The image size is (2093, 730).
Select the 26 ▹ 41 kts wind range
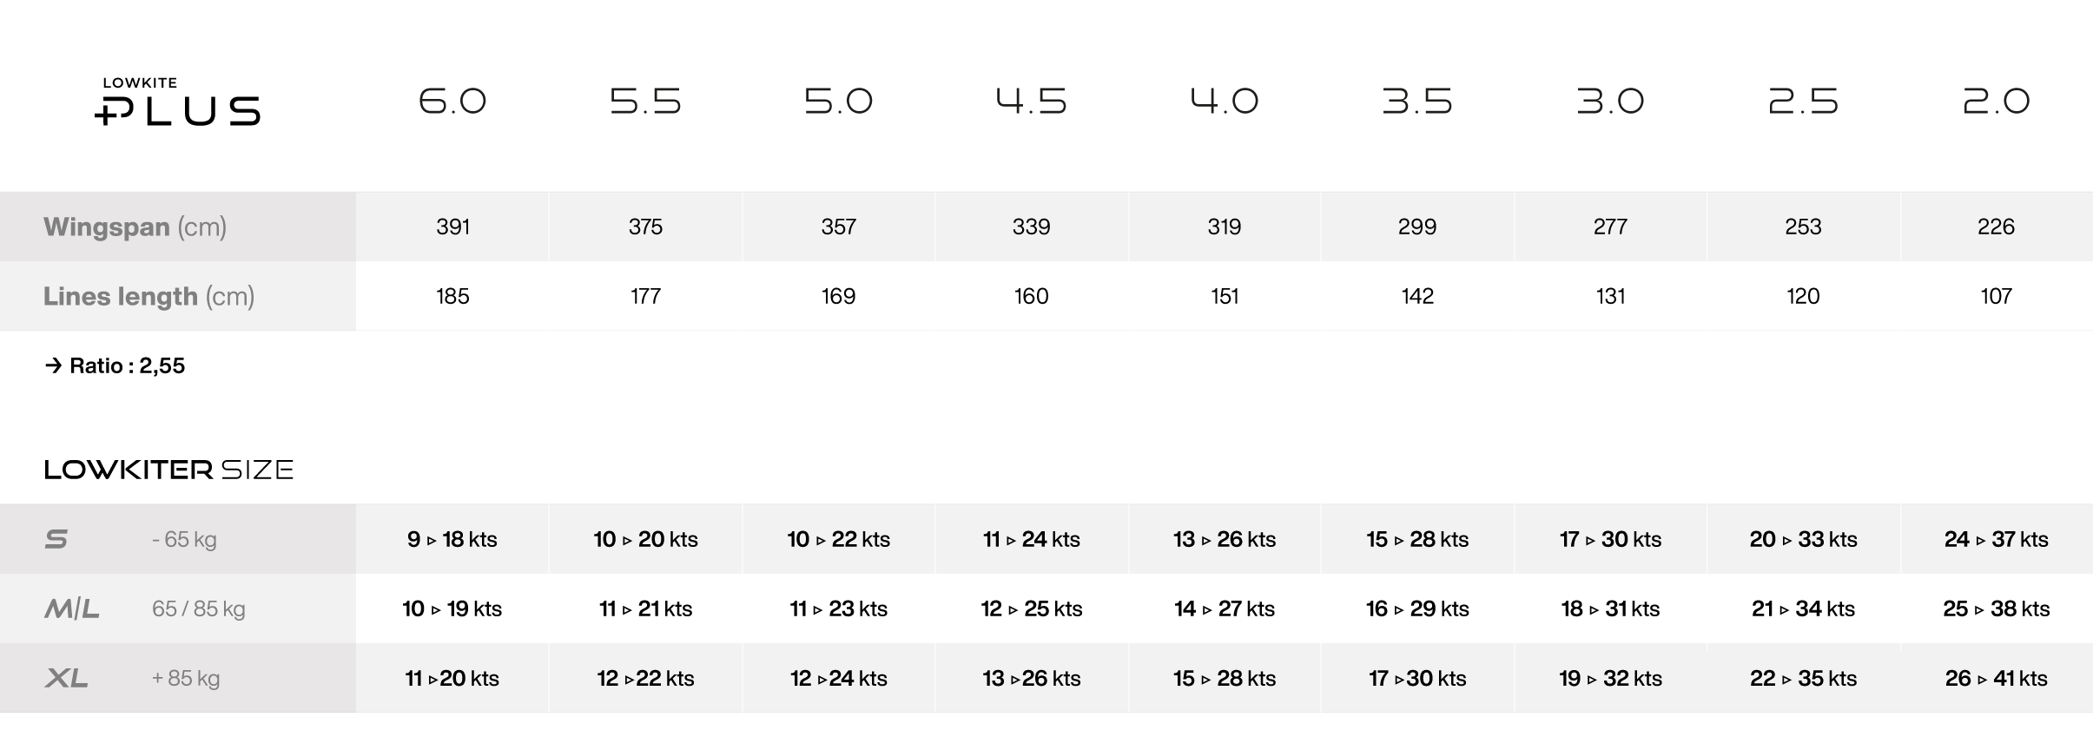click(1996, 678)
